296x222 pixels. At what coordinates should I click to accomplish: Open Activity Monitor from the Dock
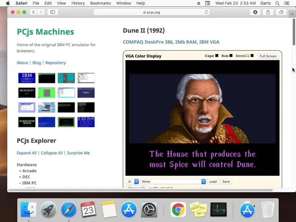coord(219,210)
